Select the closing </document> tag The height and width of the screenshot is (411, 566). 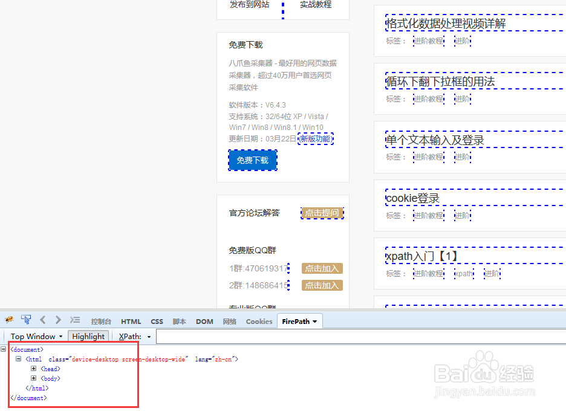(28, 398)
